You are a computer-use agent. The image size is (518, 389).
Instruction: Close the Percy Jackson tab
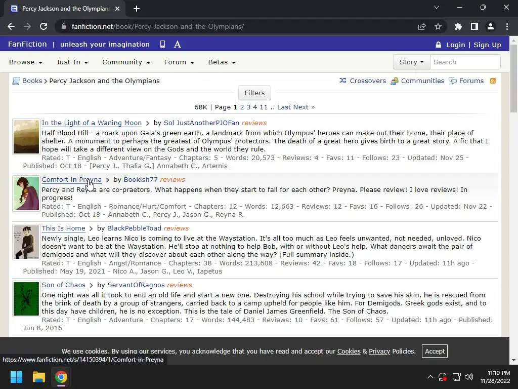117,9
